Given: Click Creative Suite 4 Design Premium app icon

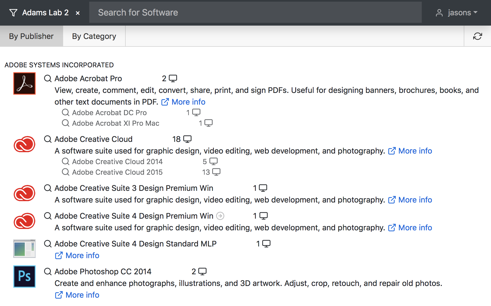Looking at the screenshot, I should coord(24,221).
